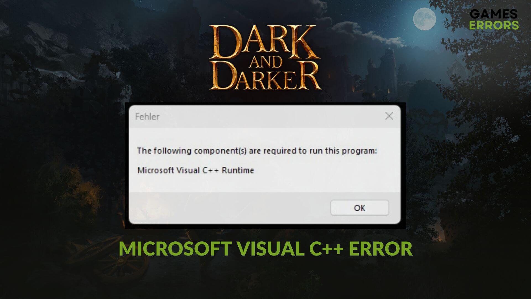Click the Fehler title bar text

pyautogui.click(x=147, y=117)
